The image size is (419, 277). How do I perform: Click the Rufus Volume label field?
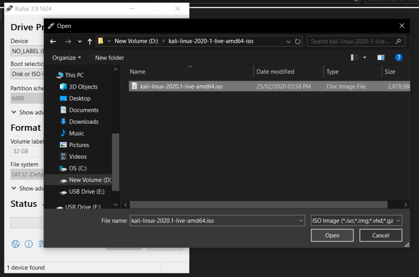point(27,151)
